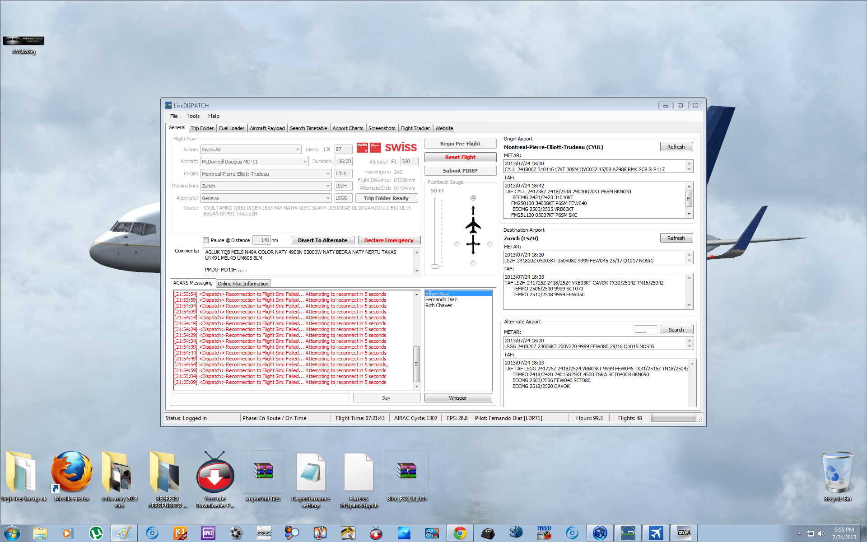Click Submit PIREP button
Viewport: 867px width, 542px height.
click(x=460, y=171)
